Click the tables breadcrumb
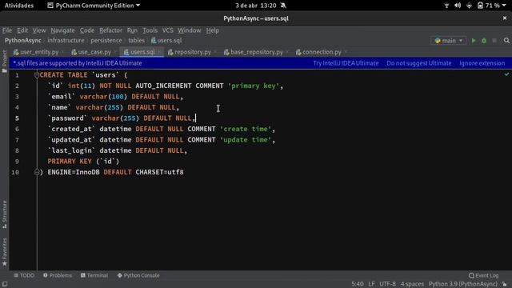512x288 pixels. pos(136,41)
